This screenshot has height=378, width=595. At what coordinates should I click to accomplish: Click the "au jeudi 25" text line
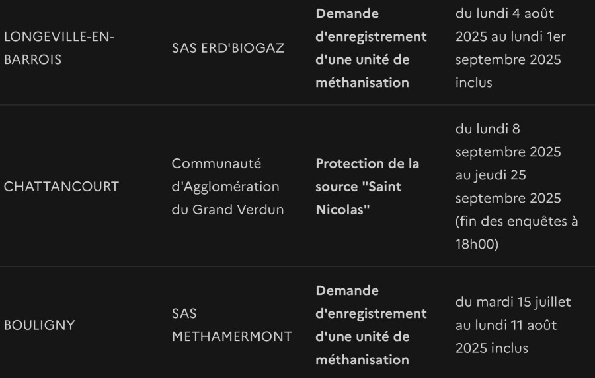(x=491, y=175)
